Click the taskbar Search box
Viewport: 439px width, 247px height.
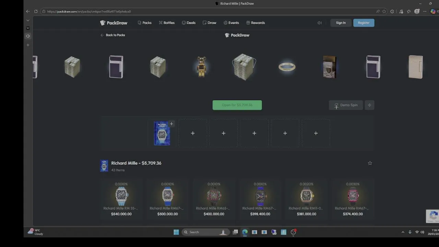[x=205, y=232]
